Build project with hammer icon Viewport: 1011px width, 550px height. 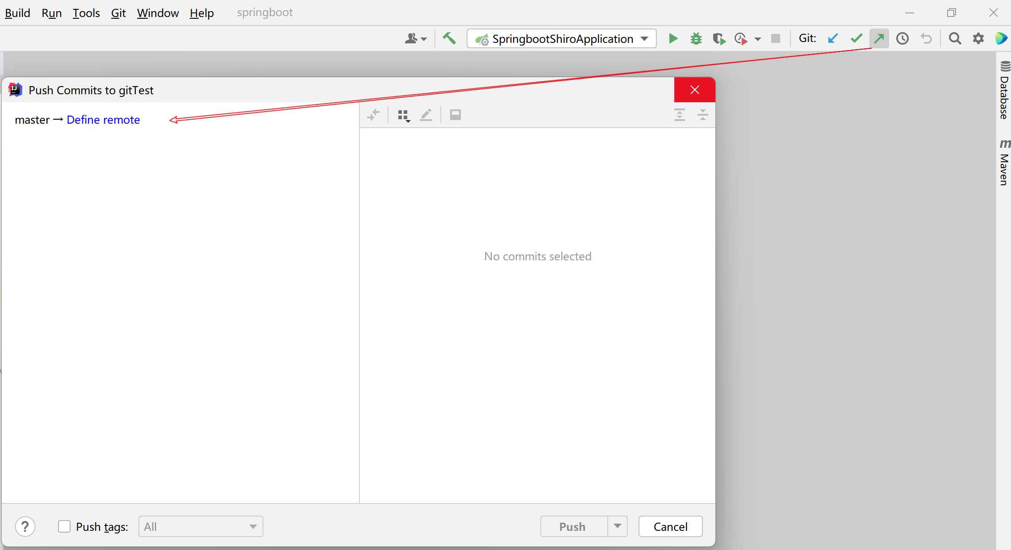click(x=449, y=39)
